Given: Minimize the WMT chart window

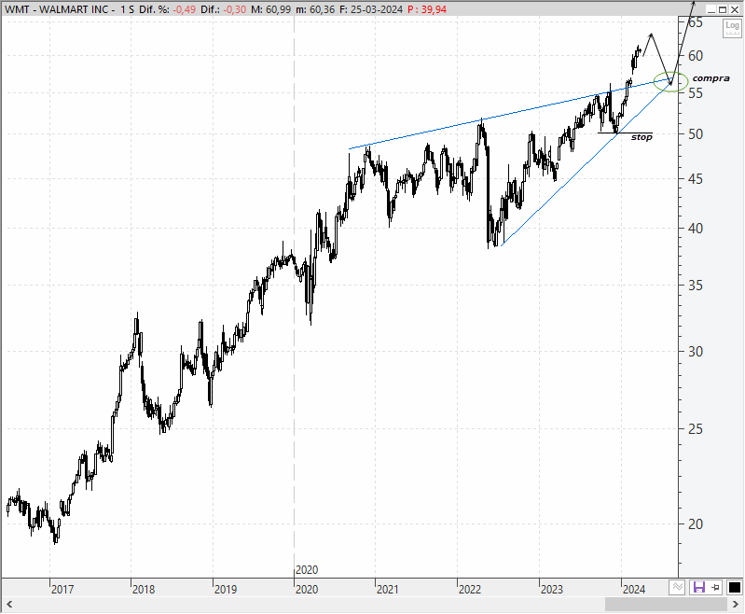Looking at the screenshot, I should (x=711, y=9).
